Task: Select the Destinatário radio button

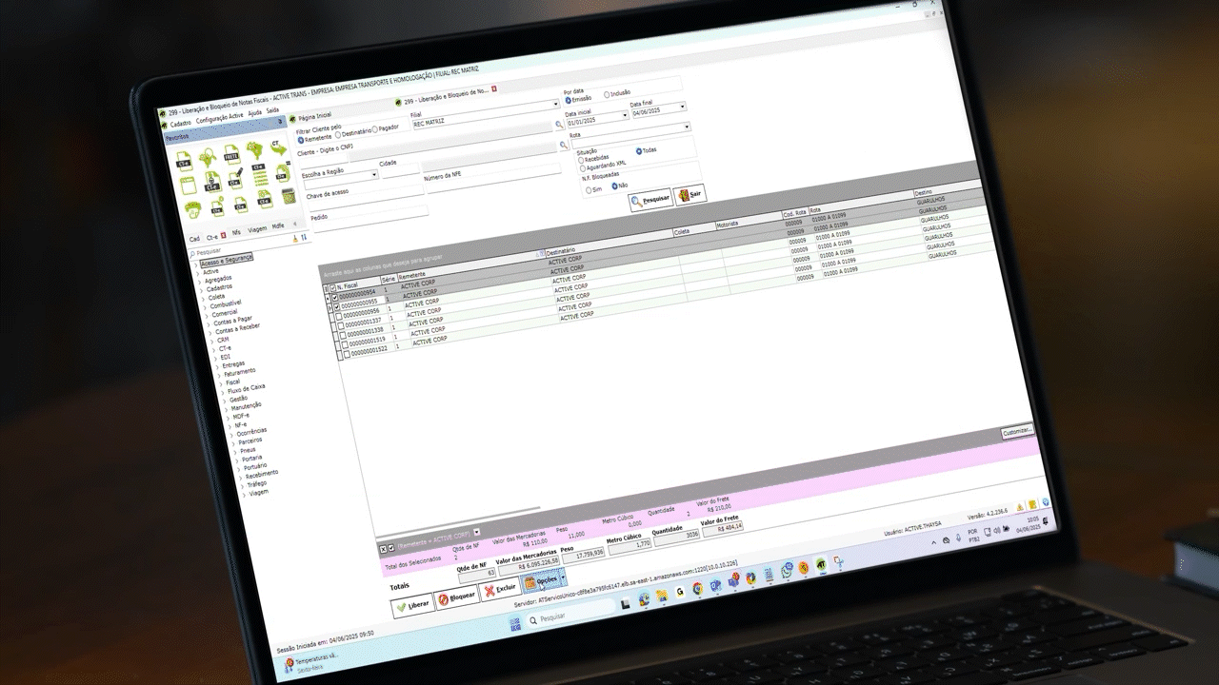Action: (338, 134)
